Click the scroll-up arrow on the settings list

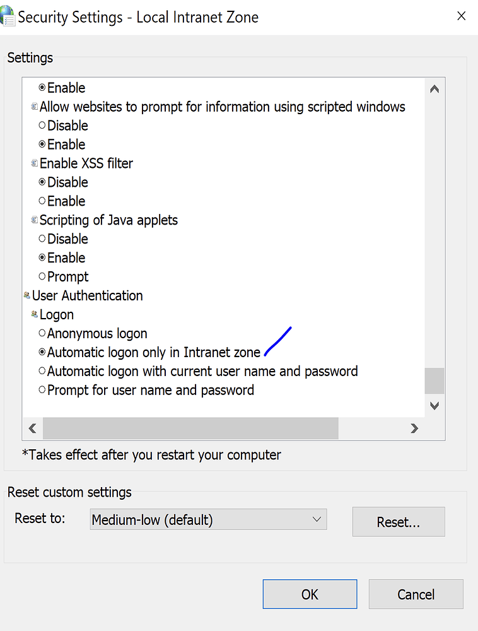pos(434,88)
